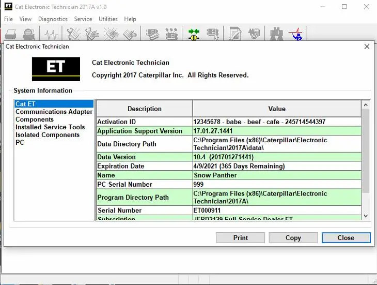Click the waveform Status Tool toolbar icon

coord(51,34)
